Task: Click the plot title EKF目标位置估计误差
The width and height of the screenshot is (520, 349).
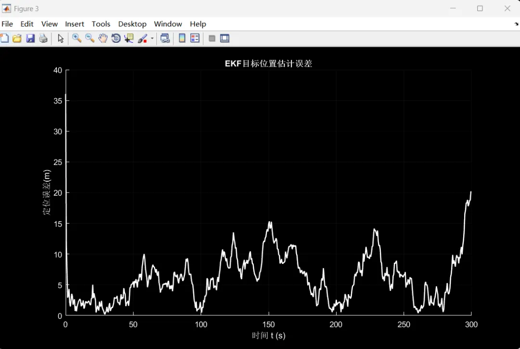Action: tap(268, 63)
